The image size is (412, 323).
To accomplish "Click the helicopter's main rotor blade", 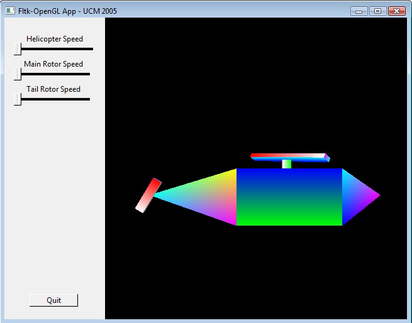I will 290,158.
